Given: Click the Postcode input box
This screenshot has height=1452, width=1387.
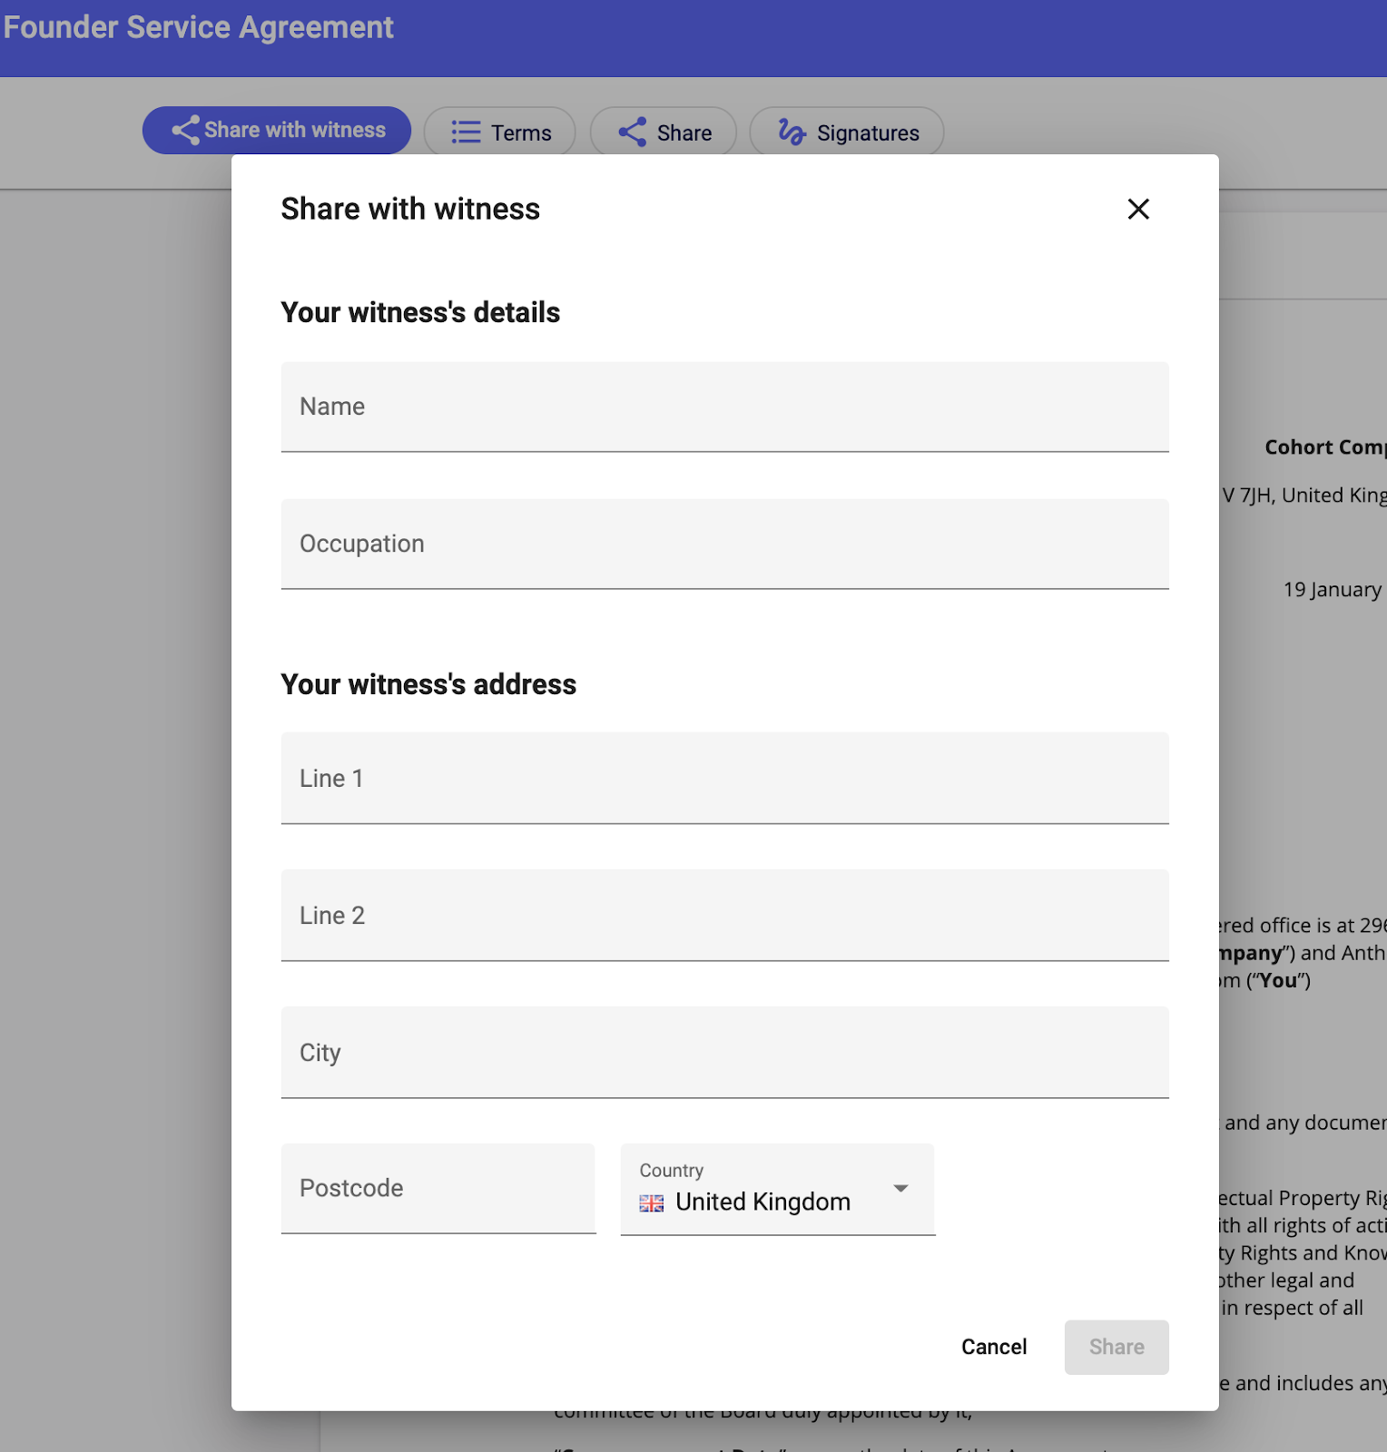Looking at the screenshot, I should point(438,1189).
